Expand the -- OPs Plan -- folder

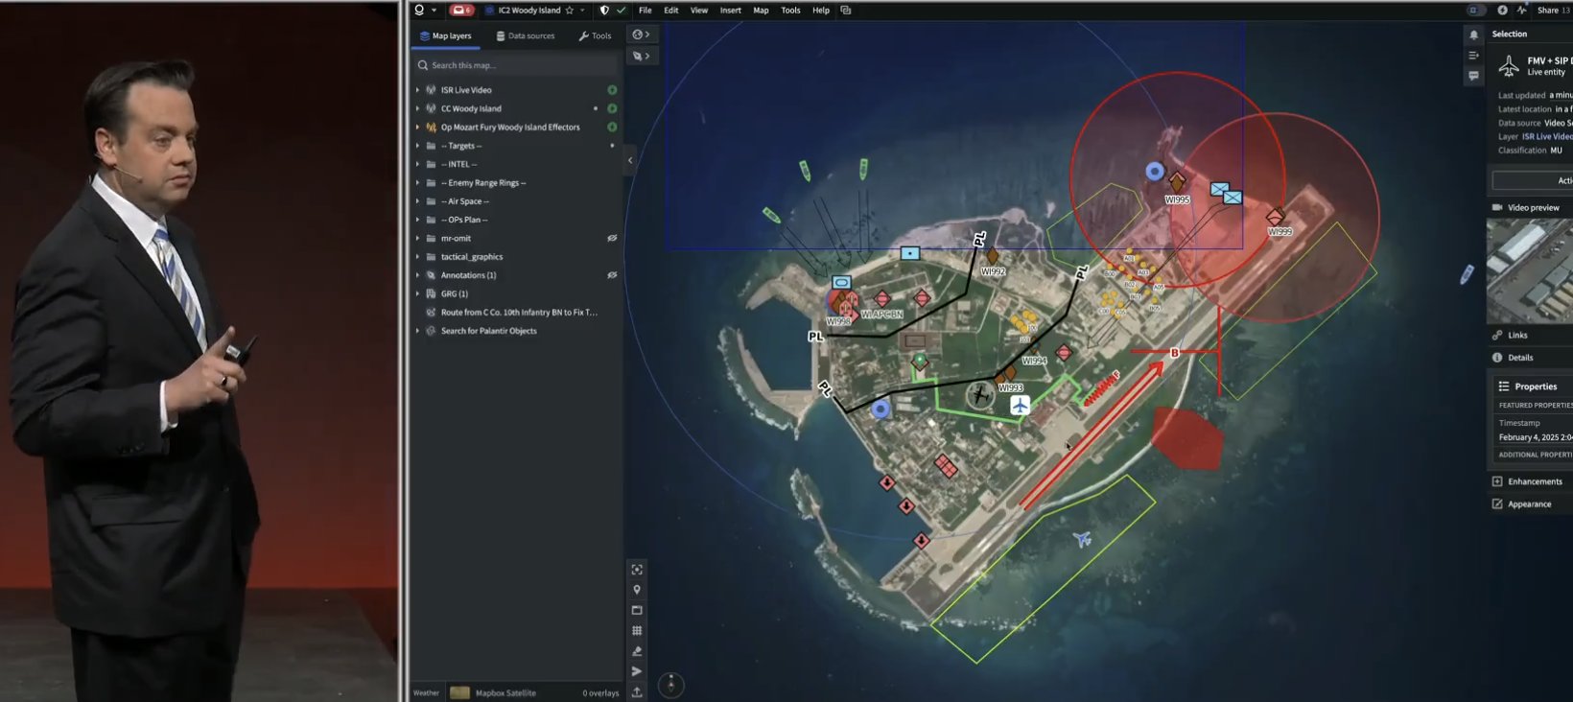[x=417, y=220]
